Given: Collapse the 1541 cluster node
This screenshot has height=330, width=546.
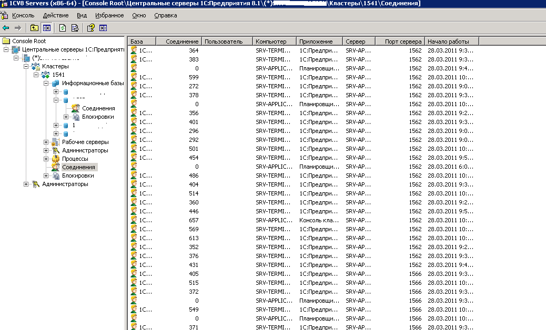Looking at the screenshot, I should click(x=36, y=75).
